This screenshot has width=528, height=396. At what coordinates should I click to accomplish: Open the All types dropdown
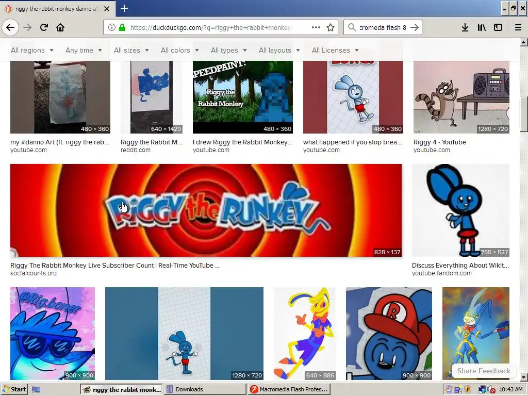point(228,50)
